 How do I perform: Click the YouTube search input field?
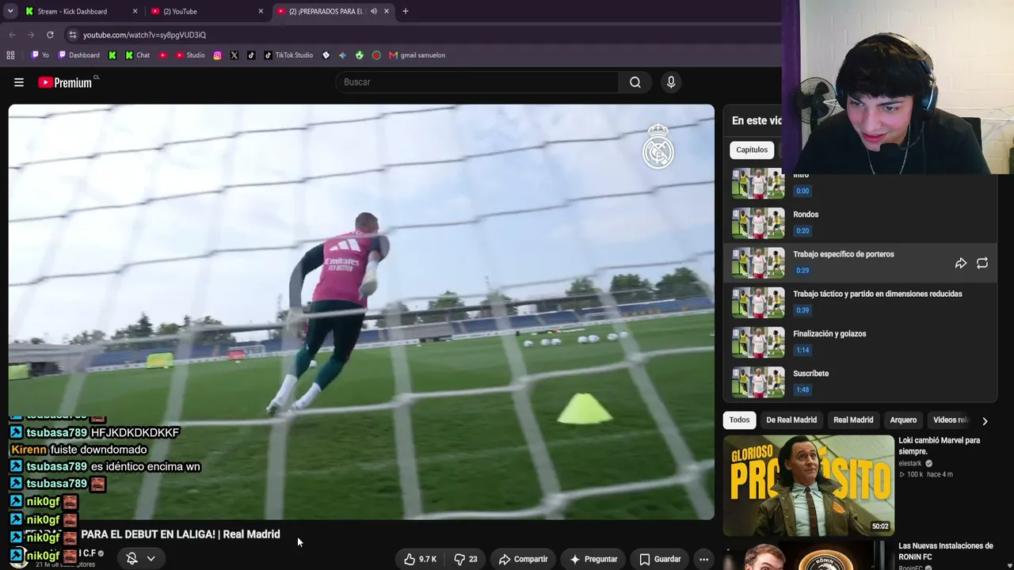click(x=477, y=82)
